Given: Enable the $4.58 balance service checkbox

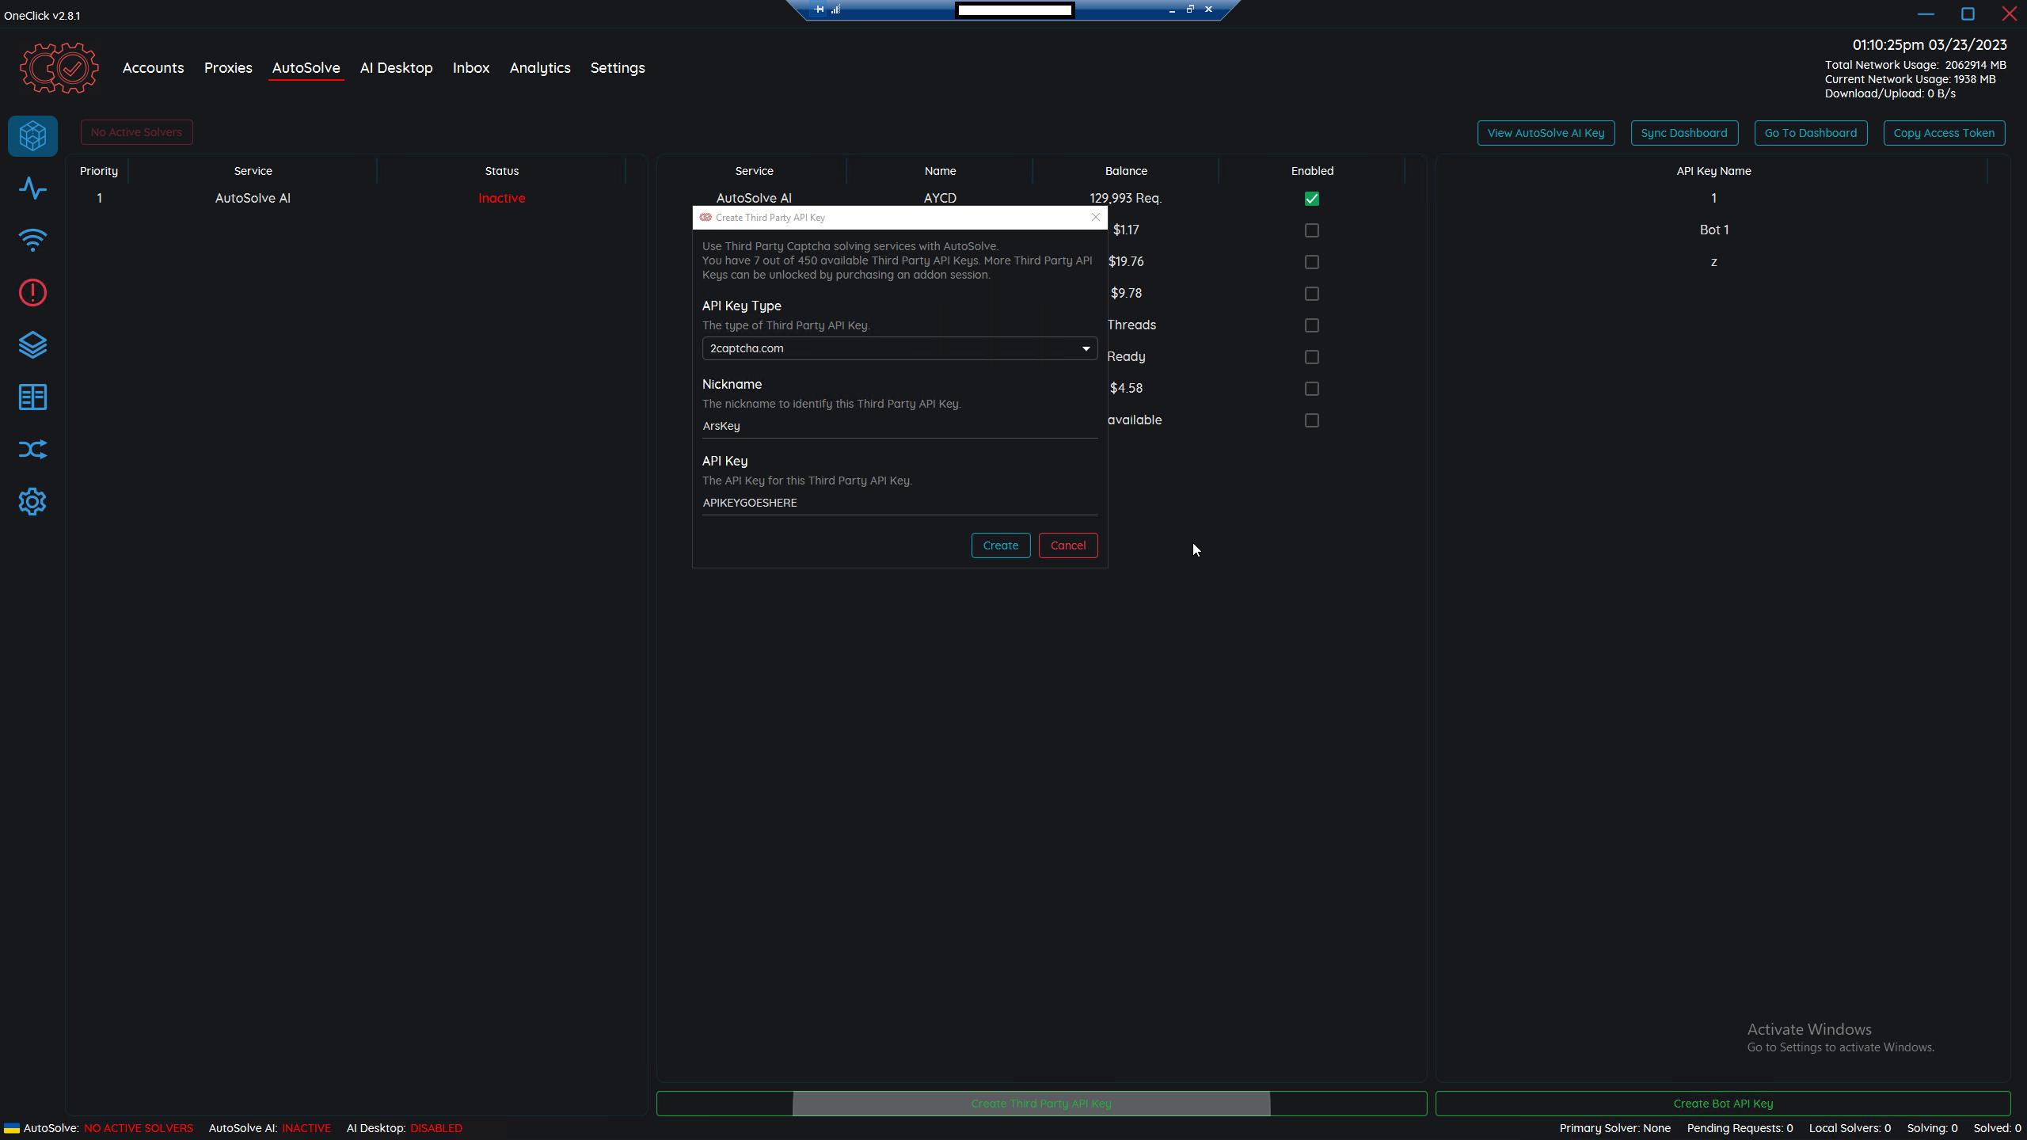Looking at the screenshot, I should pyautogui.click(x=1312, y=389).
